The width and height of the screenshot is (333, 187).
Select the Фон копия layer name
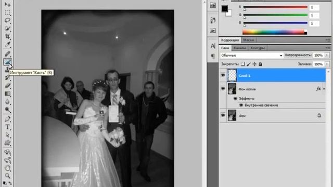pos(247,89)
